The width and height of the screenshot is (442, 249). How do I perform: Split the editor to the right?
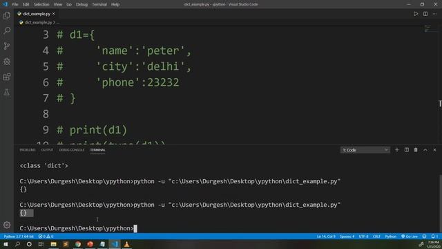(x=425, y=14)
